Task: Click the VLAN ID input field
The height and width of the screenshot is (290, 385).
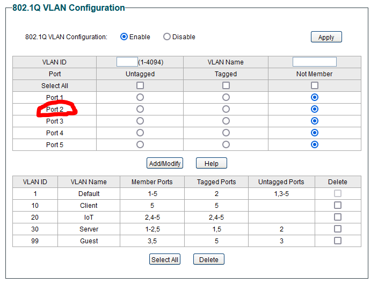Action: 127,62
